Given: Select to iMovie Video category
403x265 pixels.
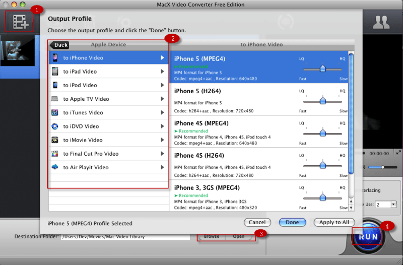Looking at the screenshot, I should coord(108,140).
